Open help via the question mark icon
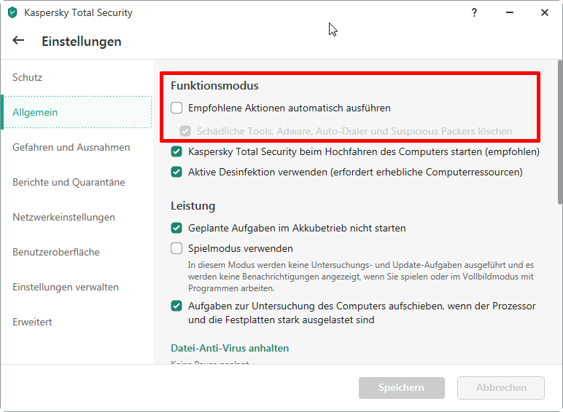The image size is (563, 412). [x=474, y=12]
